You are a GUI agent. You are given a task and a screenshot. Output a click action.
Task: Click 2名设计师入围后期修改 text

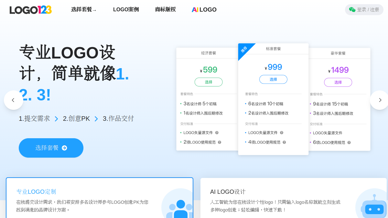(x=268, y=113)
